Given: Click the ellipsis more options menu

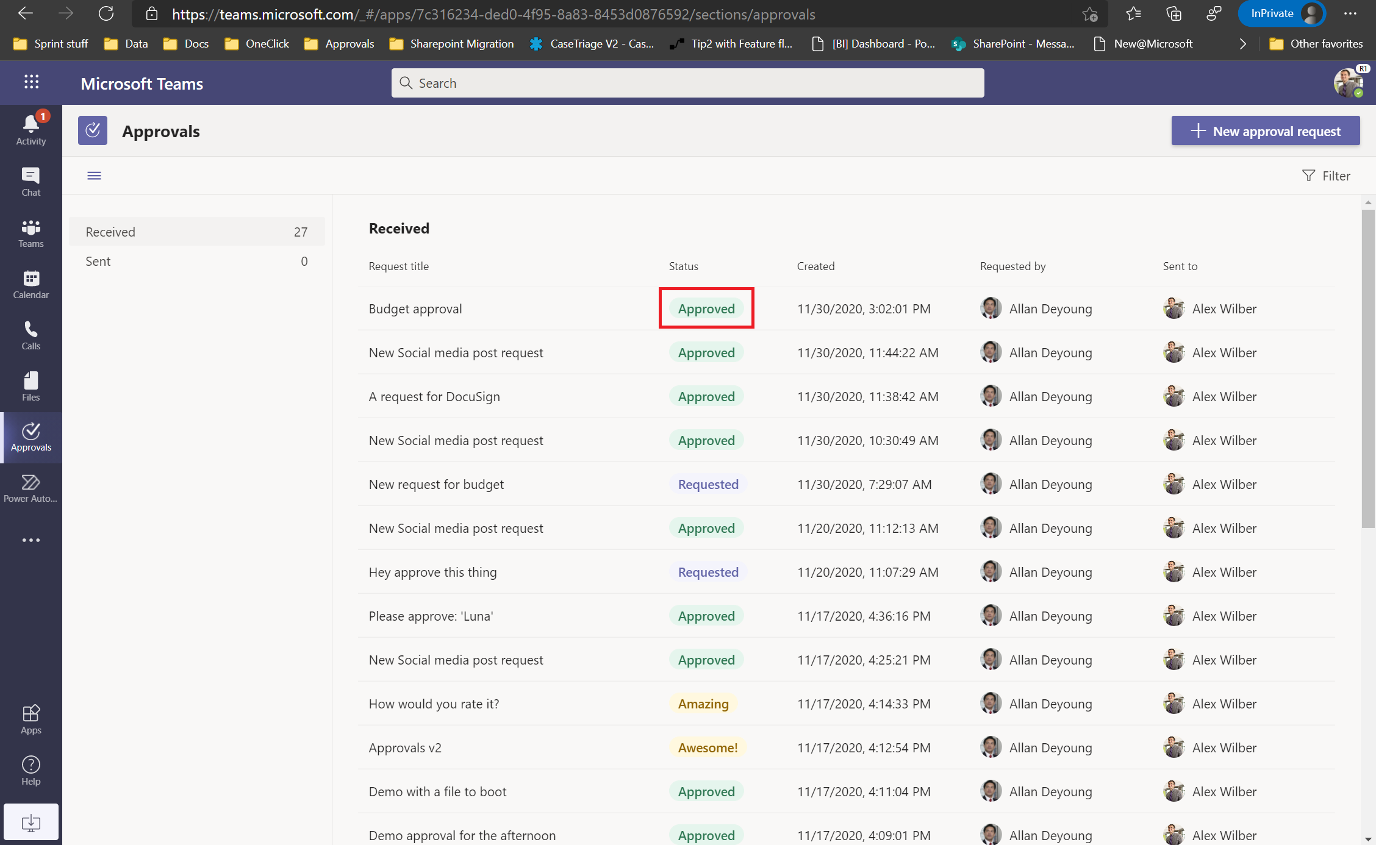Looking at the screenshot, I should click(30, 540).
